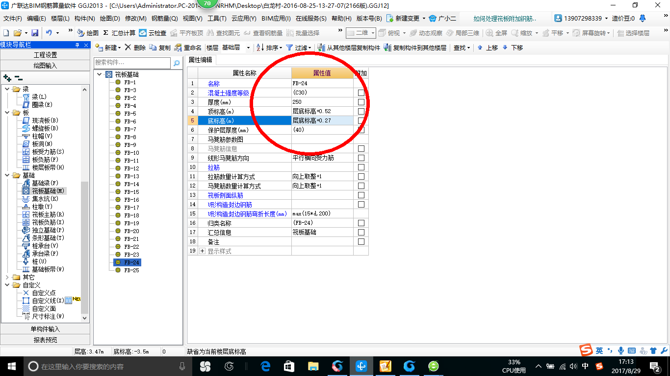Toggle 附加 checkbox for 混凝土强度等级
Screen dimensions: 670x376
(361, 93)
